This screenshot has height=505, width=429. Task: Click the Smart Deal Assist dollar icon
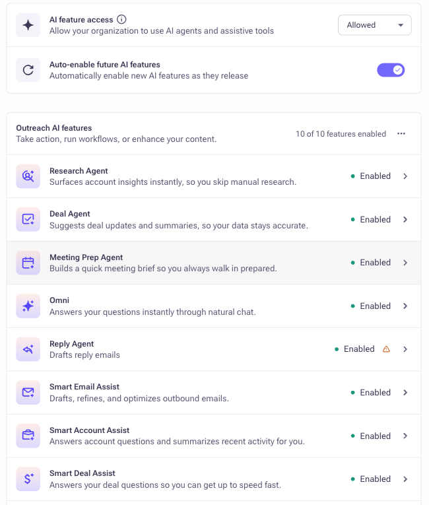[28, 479]
